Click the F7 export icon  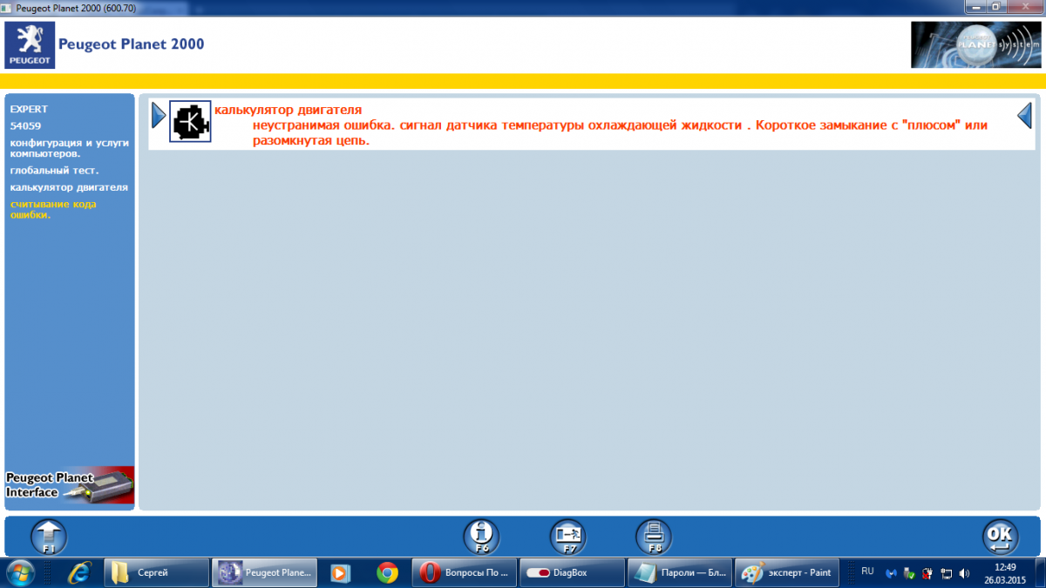click(x=567, y=537)
